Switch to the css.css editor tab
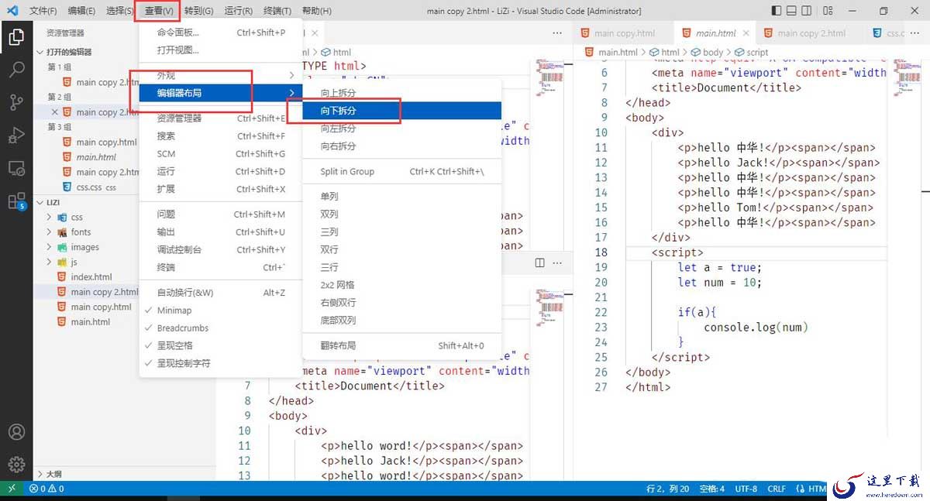The width and height of the screenshot is (930, 501). (x=895, y=33)
